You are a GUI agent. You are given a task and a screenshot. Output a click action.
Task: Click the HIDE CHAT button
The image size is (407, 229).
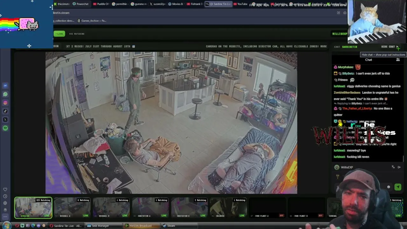[x=390, y=47]
